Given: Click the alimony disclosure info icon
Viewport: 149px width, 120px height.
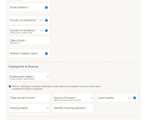Looking at the screenshot, I should [10, 86].
